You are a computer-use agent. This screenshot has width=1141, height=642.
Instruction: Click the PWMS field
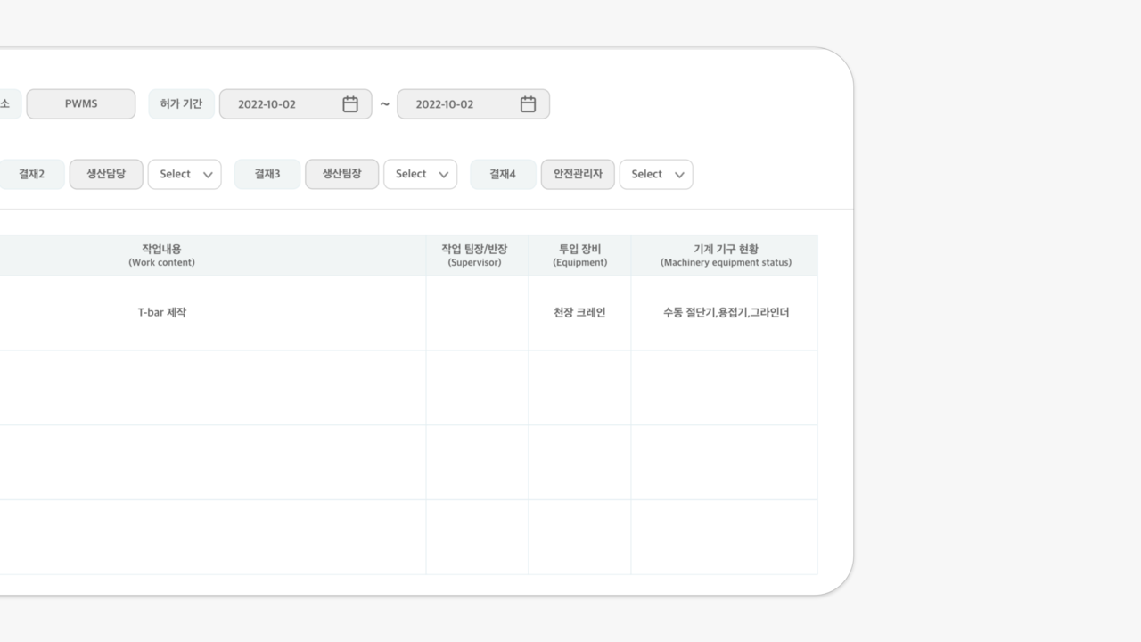81,104
